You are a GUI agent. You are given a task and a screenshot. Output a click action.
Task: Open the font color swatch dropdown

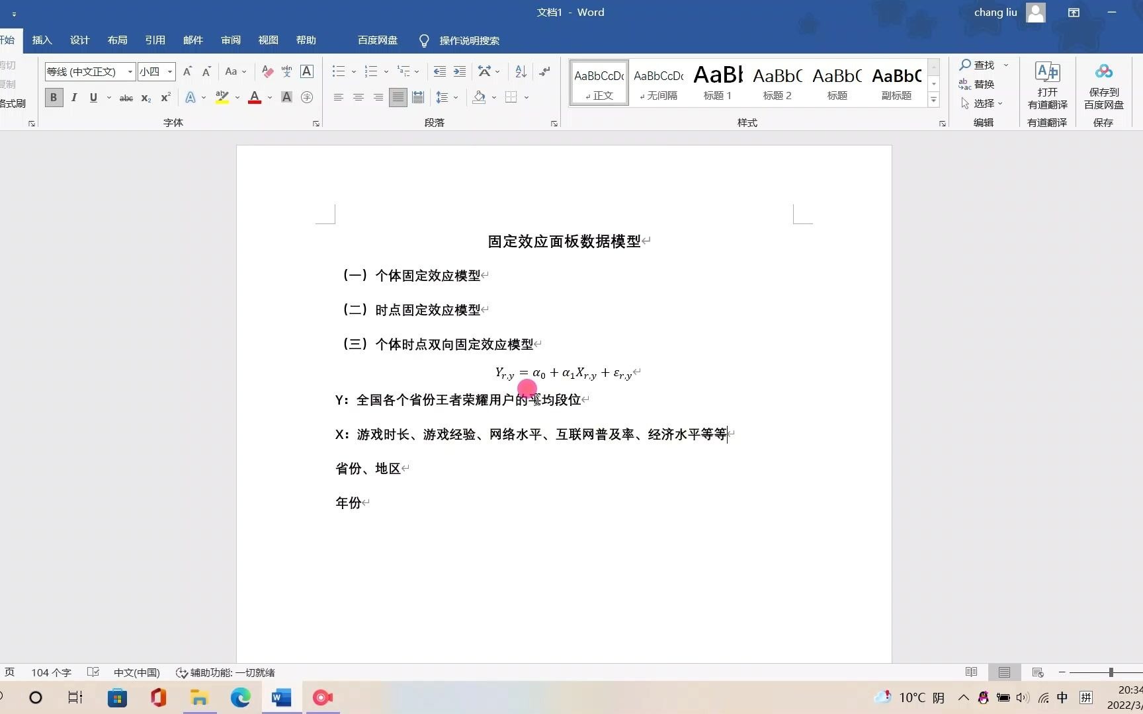tap(268, 98)
